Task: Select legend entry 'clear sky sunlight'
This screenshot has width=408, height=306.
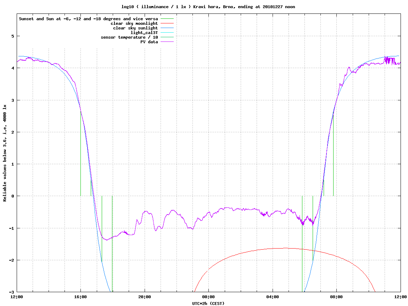Action: tap(135, 28)
